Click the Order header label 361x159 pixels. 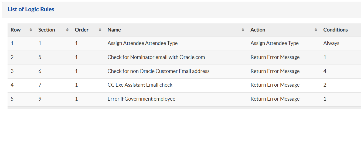click(82, 30)
